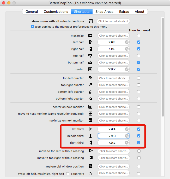Image resolution: width=170 pixels, height=179 pixels.
Task: Click the vertical scrollbar thumb
Action: (163, 67)
